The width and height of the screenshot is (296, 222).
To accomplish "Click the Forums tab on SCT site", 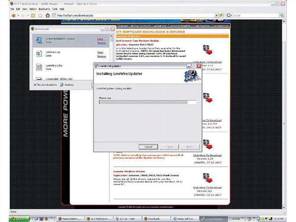I will click(123, 26).
